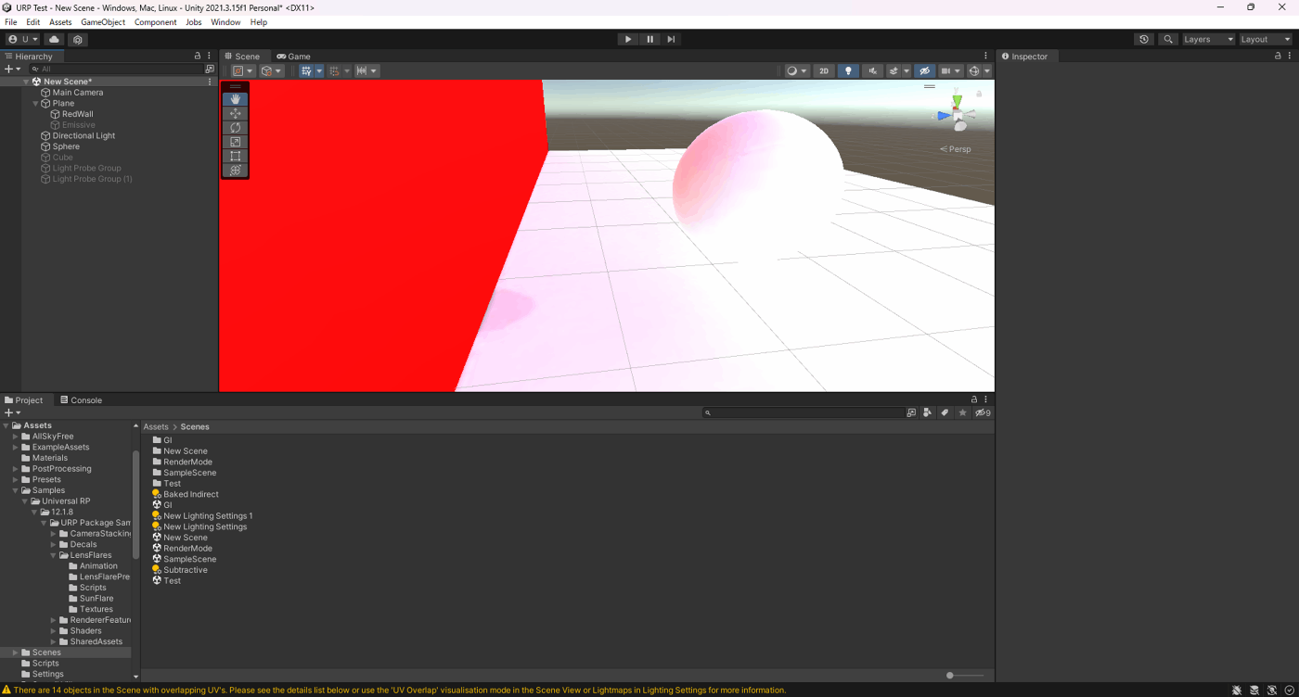Screen dimensions: 1299x697
Task: Toggle Inspector lock icon
Action: click(1278, 56)
